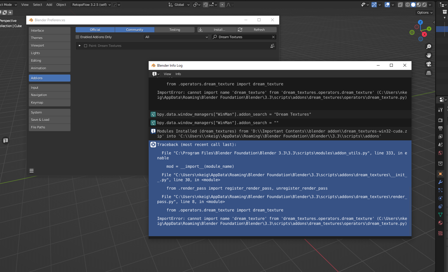Click the Refresh add-ons button

point(257,30)
